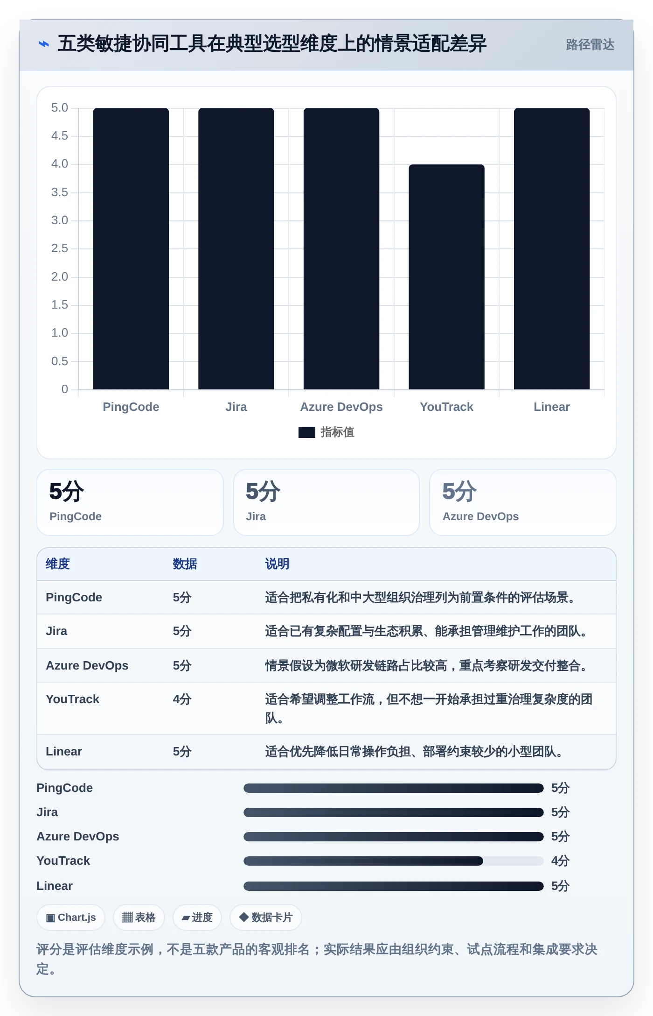This screenshot has width=653, height=1016.
Task: Click the 说明 column header
Action: click(x=277, y=564)
